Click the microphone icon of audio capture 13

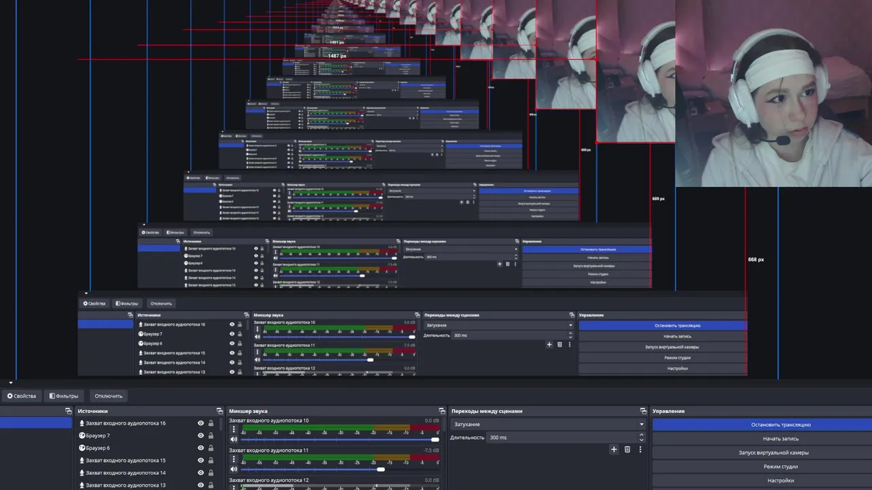pos(82,485)
